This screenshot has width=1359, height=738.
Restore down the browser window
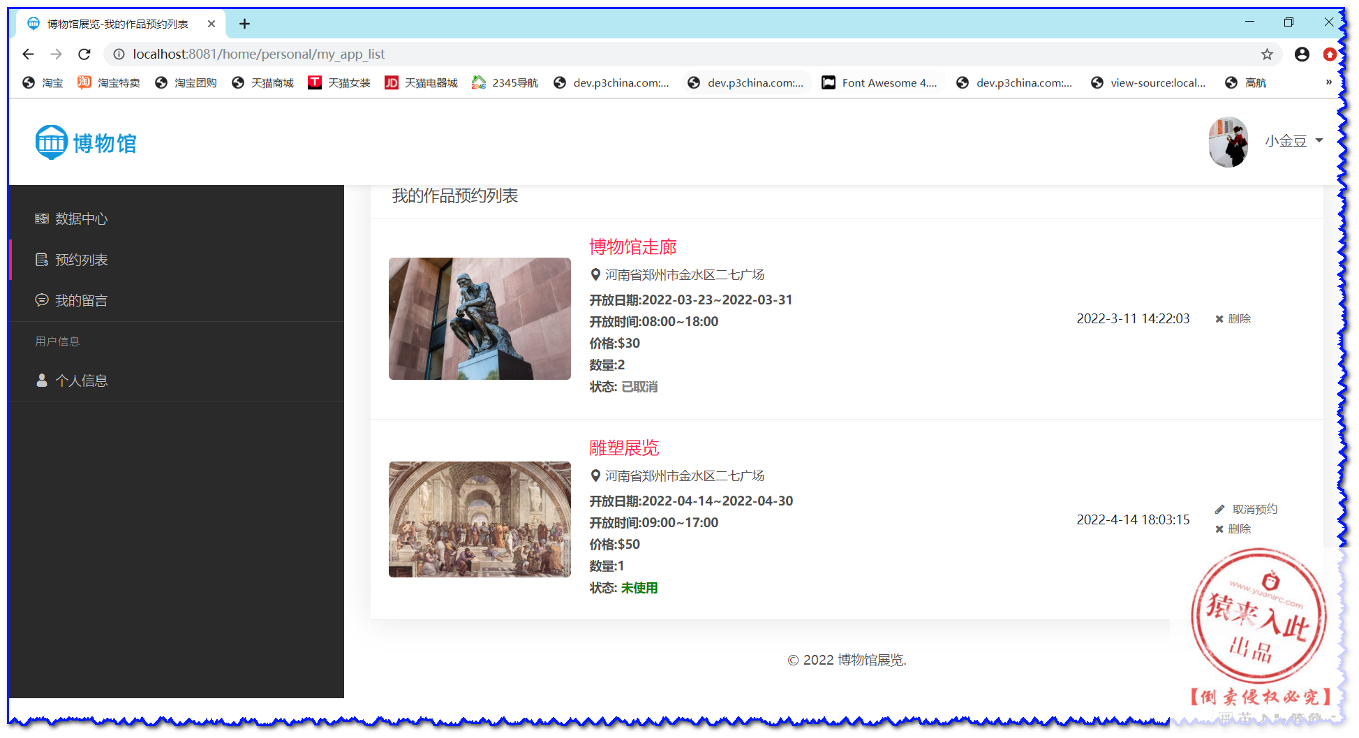pyautogui.click(x=1289, y=22)
